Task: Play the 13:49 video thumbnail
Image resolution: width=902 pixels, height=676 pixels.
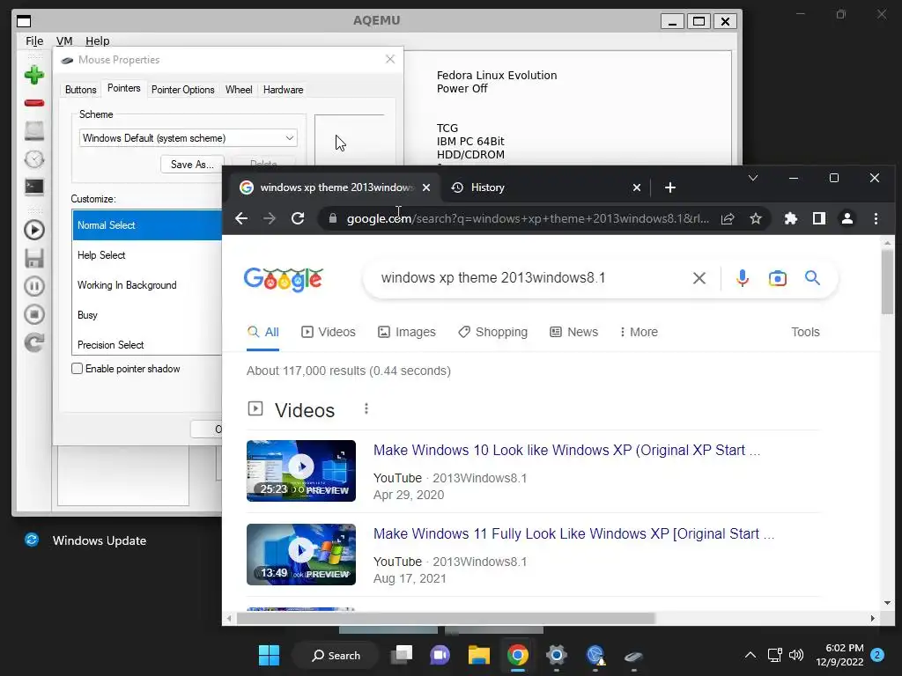Action: point(301,555)
